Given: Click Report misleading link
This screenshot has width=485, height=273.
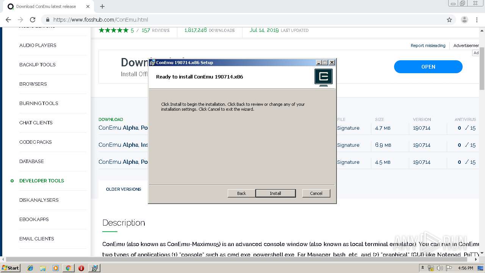Looking at the screenshot, I should pyautogui.click(x=428, y=45).
